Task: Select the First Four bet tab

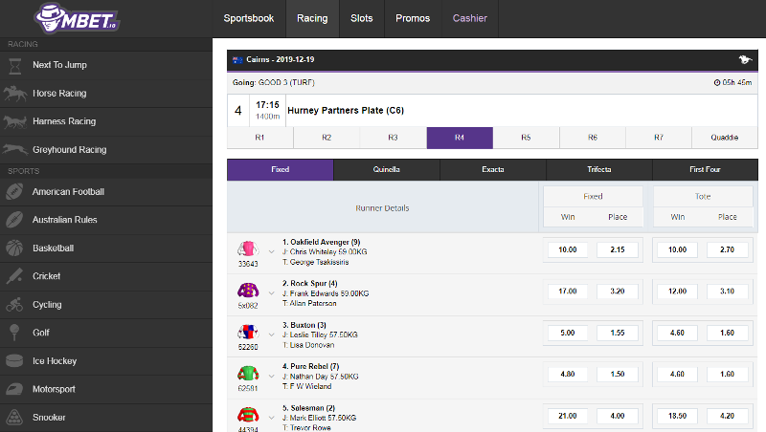Action: click(x=705, y=170)
